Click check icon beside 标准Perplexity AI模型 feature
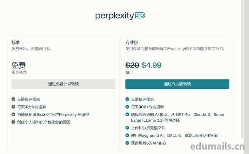The height and width of the screenshot is (154, 249). pyautogui.click(x=13, y=114)
